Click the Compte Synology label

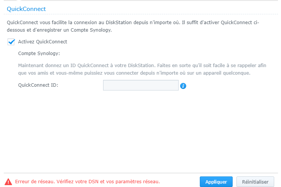pyautogui.click(x=39, y=53)
